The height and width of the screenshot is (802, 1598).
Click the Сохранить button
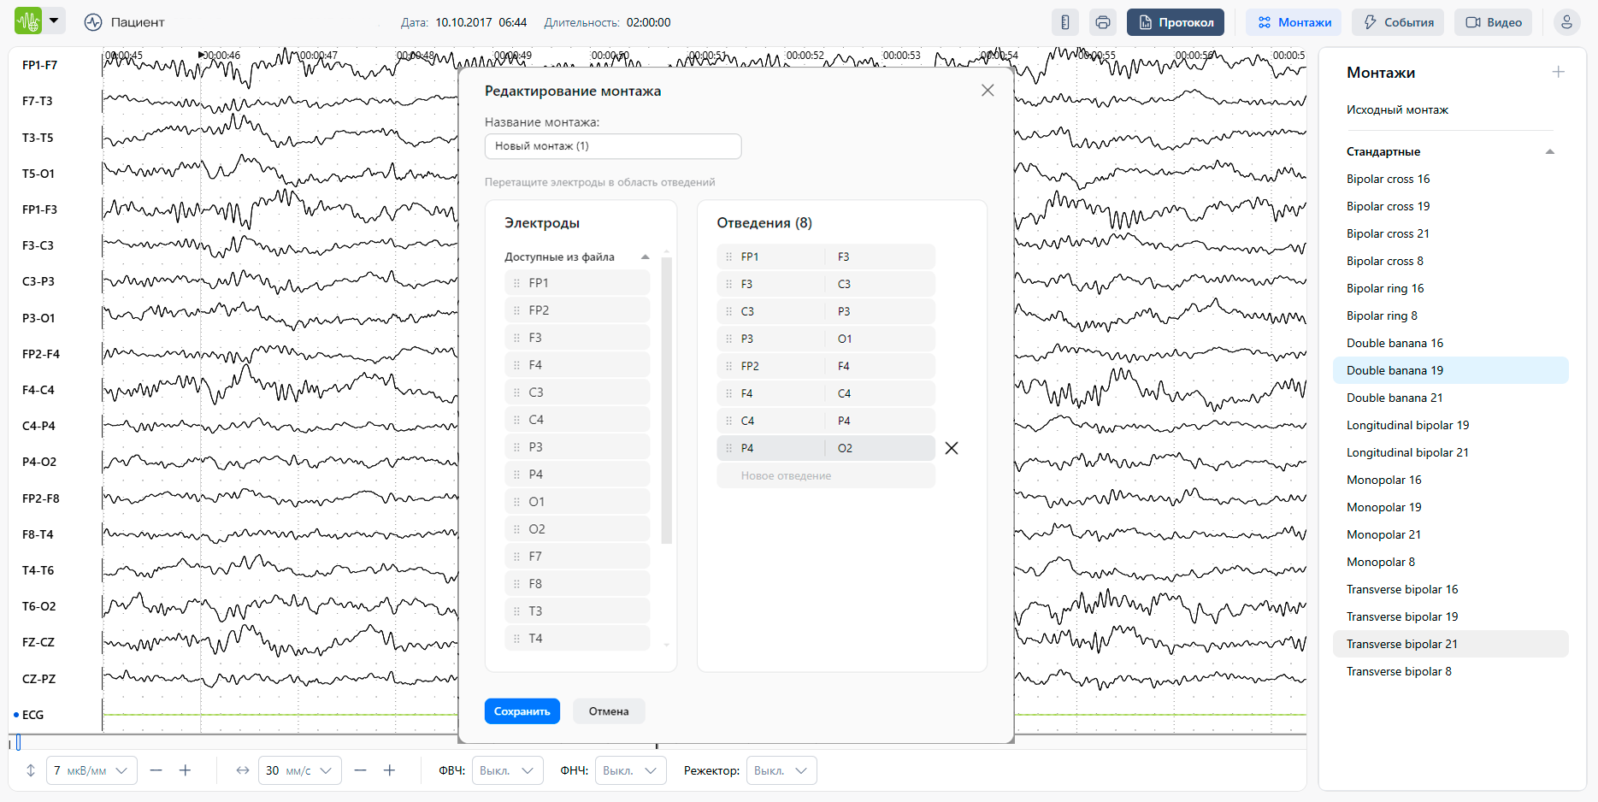pos(522,711)
